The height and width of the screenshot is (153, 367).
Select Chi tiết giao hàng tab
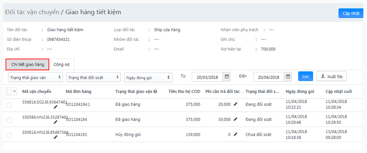(28, 65)
